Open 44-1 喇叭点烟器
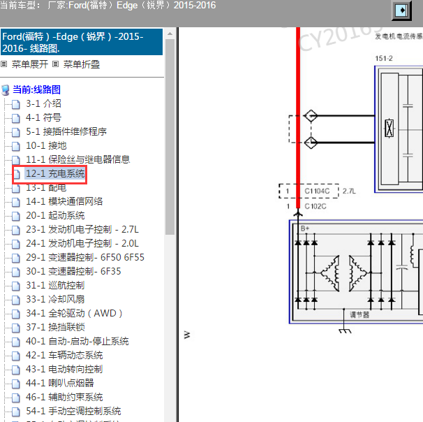The height and width of the screenshot is (422, 423). 60,383
